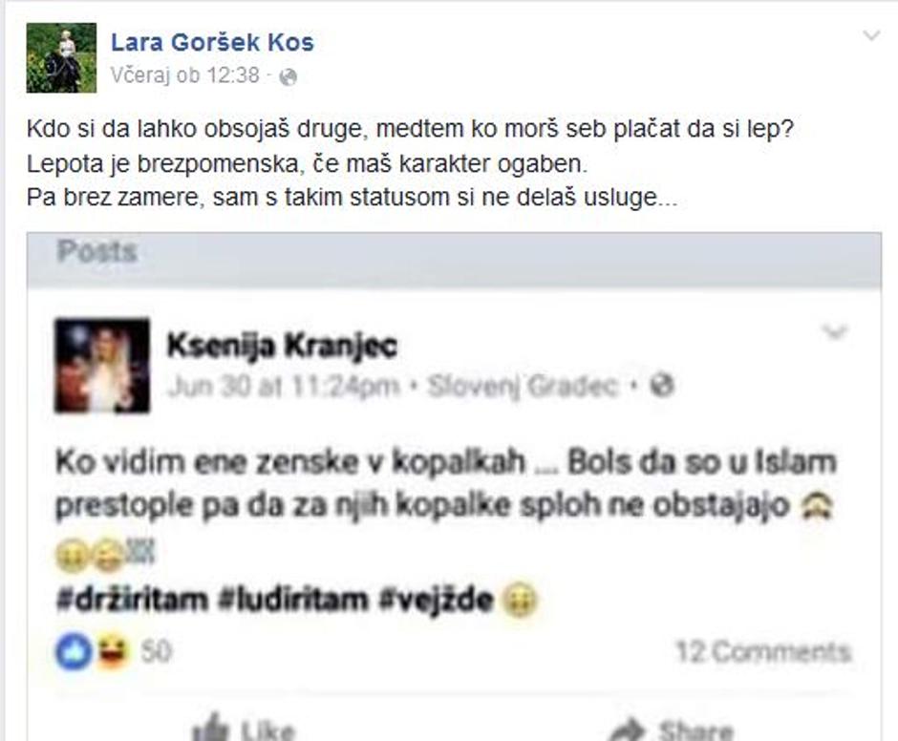
Task: Open the Včeraj ob 12:38 timestamp link
Action: [185, 75]
